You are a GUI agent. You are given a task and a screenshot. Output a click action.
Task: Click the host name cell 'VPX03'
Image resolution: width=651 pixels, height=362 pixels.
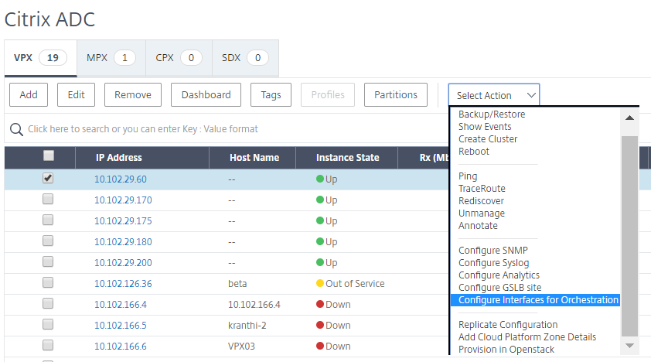point(241,347)
